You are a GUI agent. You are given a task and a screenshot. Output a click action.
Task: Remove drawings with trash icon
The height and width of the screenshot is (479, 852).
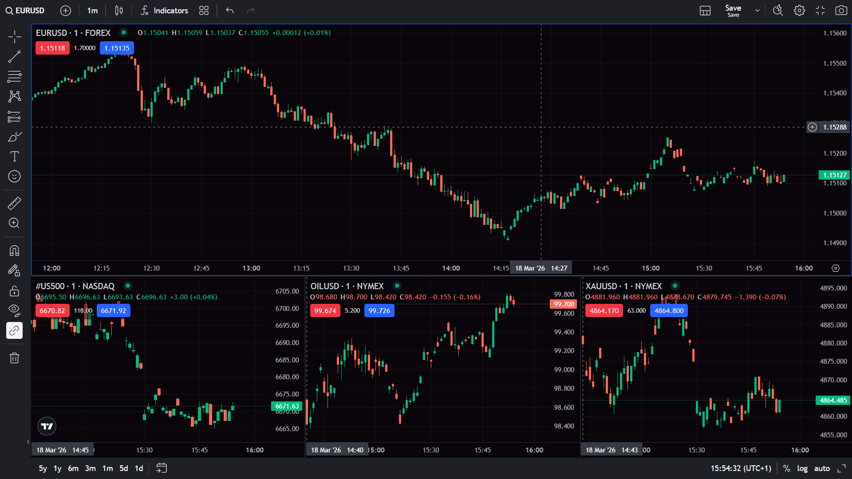[x=15, y=358]
